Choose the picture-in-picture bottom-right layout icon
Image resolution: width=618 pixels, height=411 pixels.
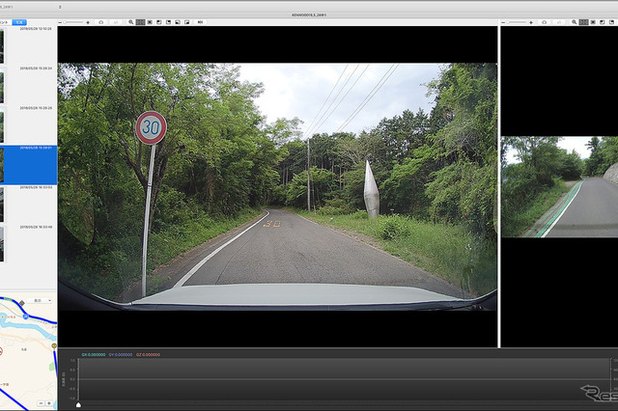pos(186,22)
